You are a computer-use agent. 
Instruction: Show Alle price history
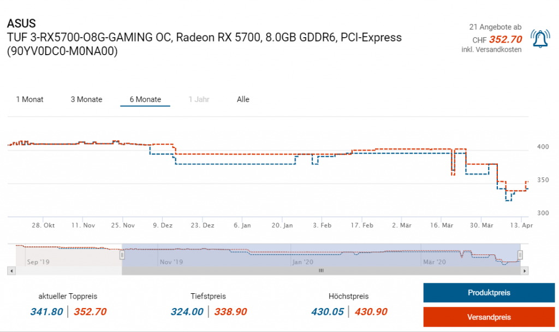coord(243,99)
